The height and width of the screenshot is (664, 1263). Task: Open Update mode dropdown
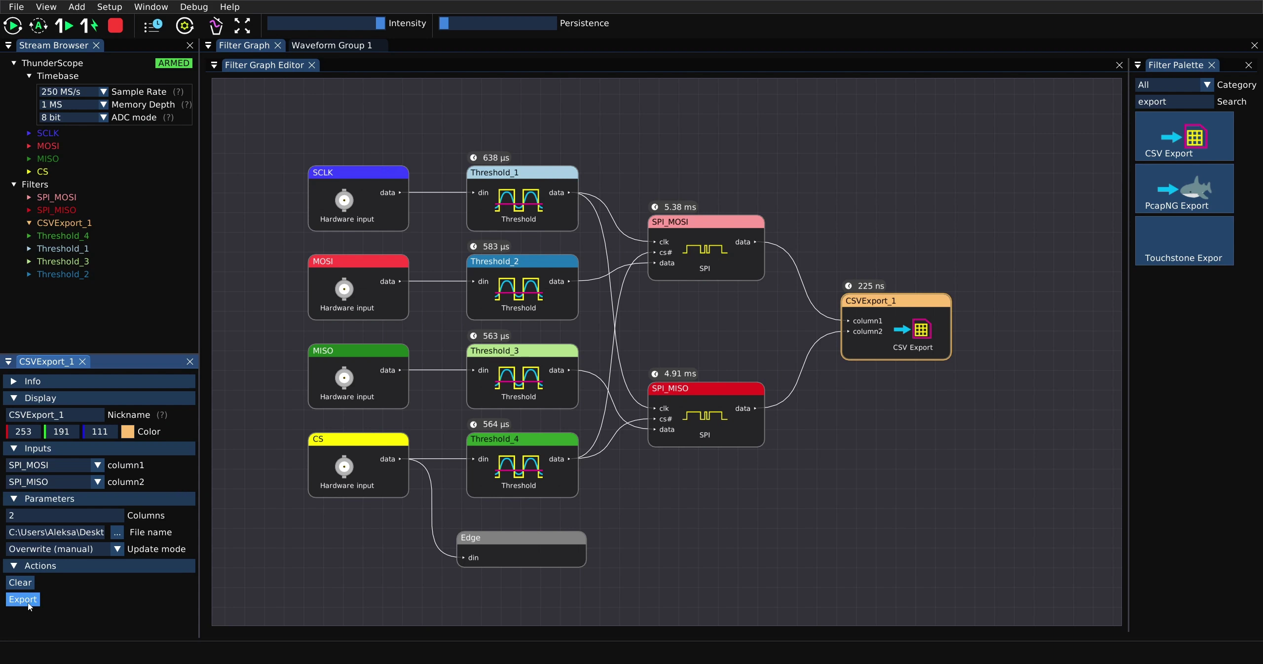click(x=65, y=549)
